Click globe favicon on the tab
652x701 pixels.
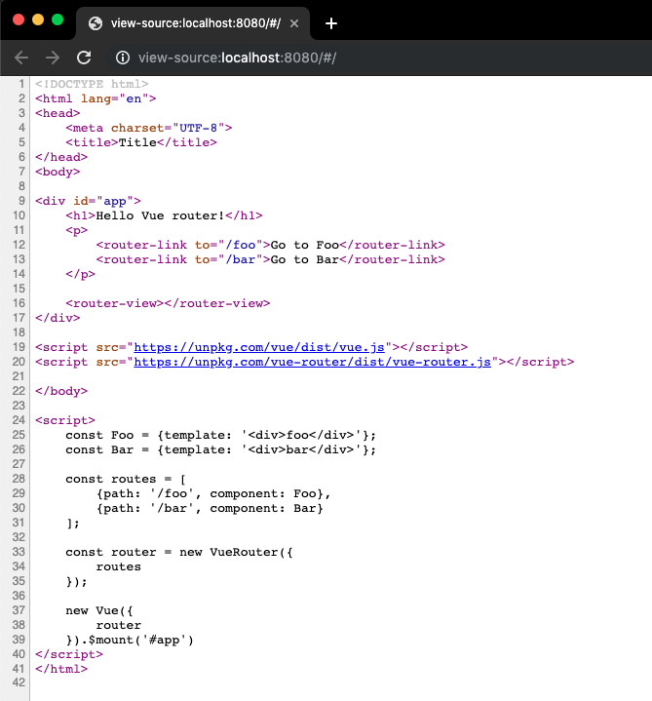pos(96,23)
